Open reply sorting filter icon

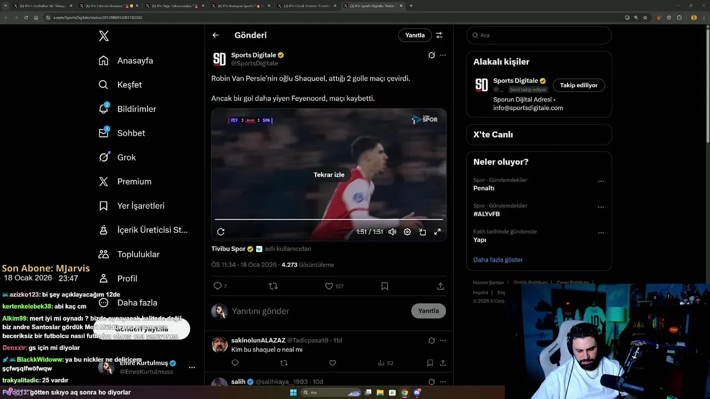pos(439,35)
